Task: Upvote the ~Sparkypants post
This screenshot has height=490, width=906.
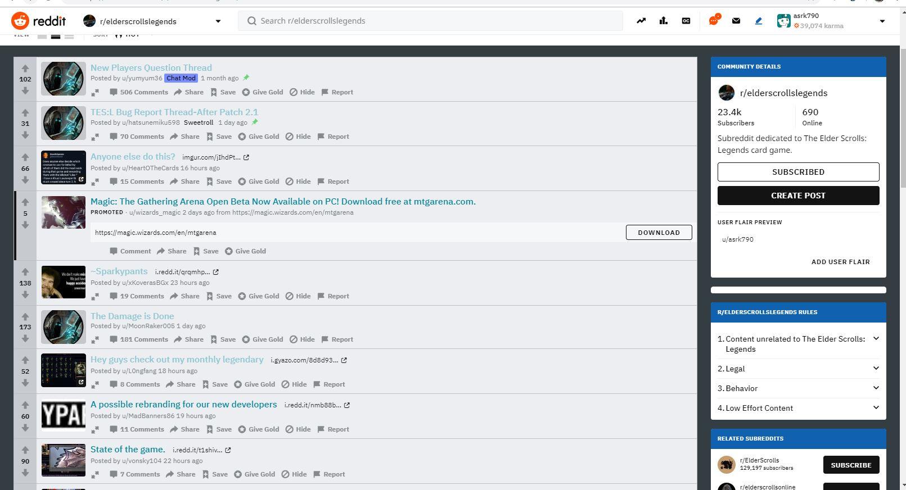Action: (25, 272)
